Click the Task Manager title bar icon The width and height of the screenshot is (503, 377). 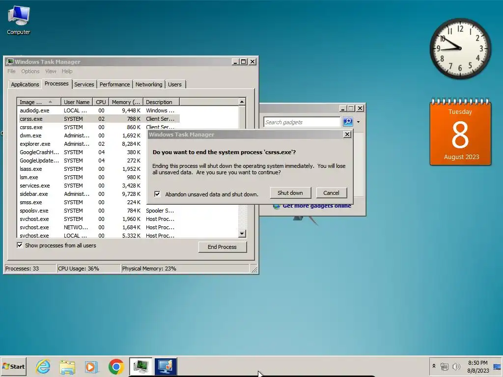10,61
